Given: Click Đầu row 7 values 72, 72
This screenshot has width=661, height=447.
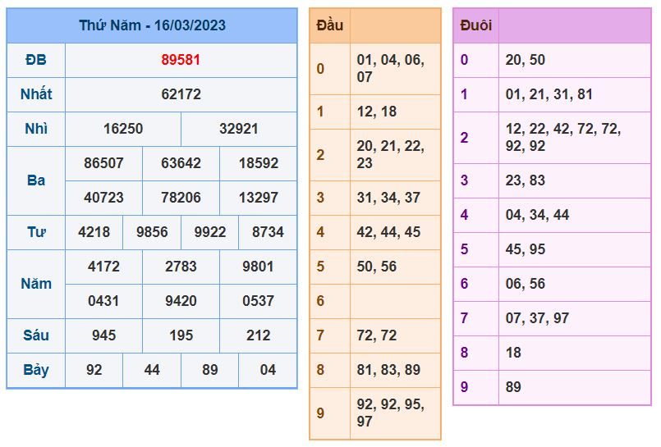Looking at the screenshot, I should pyautogui.click(x=376, y=335).
